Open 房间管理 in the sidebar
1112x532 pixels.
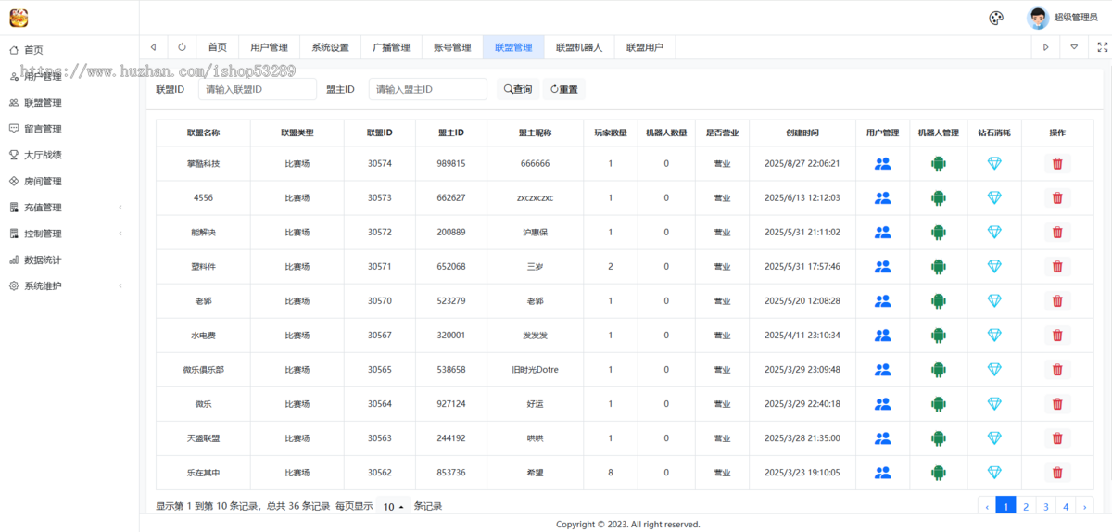click(69, 182)
